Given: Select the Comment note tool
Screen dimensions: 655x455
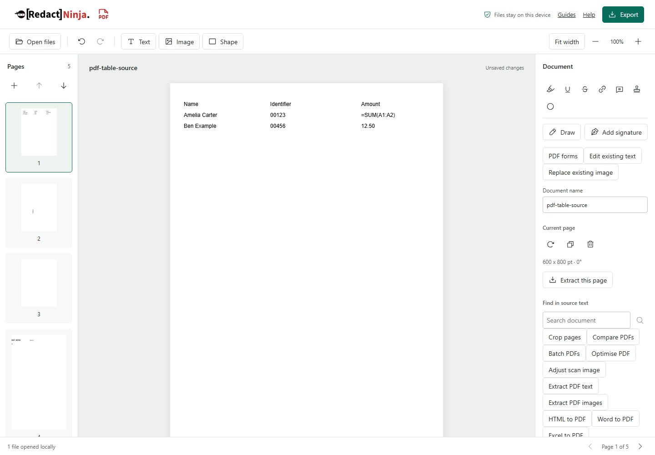Looking at the screenshot, I should (x=620, y=89).
